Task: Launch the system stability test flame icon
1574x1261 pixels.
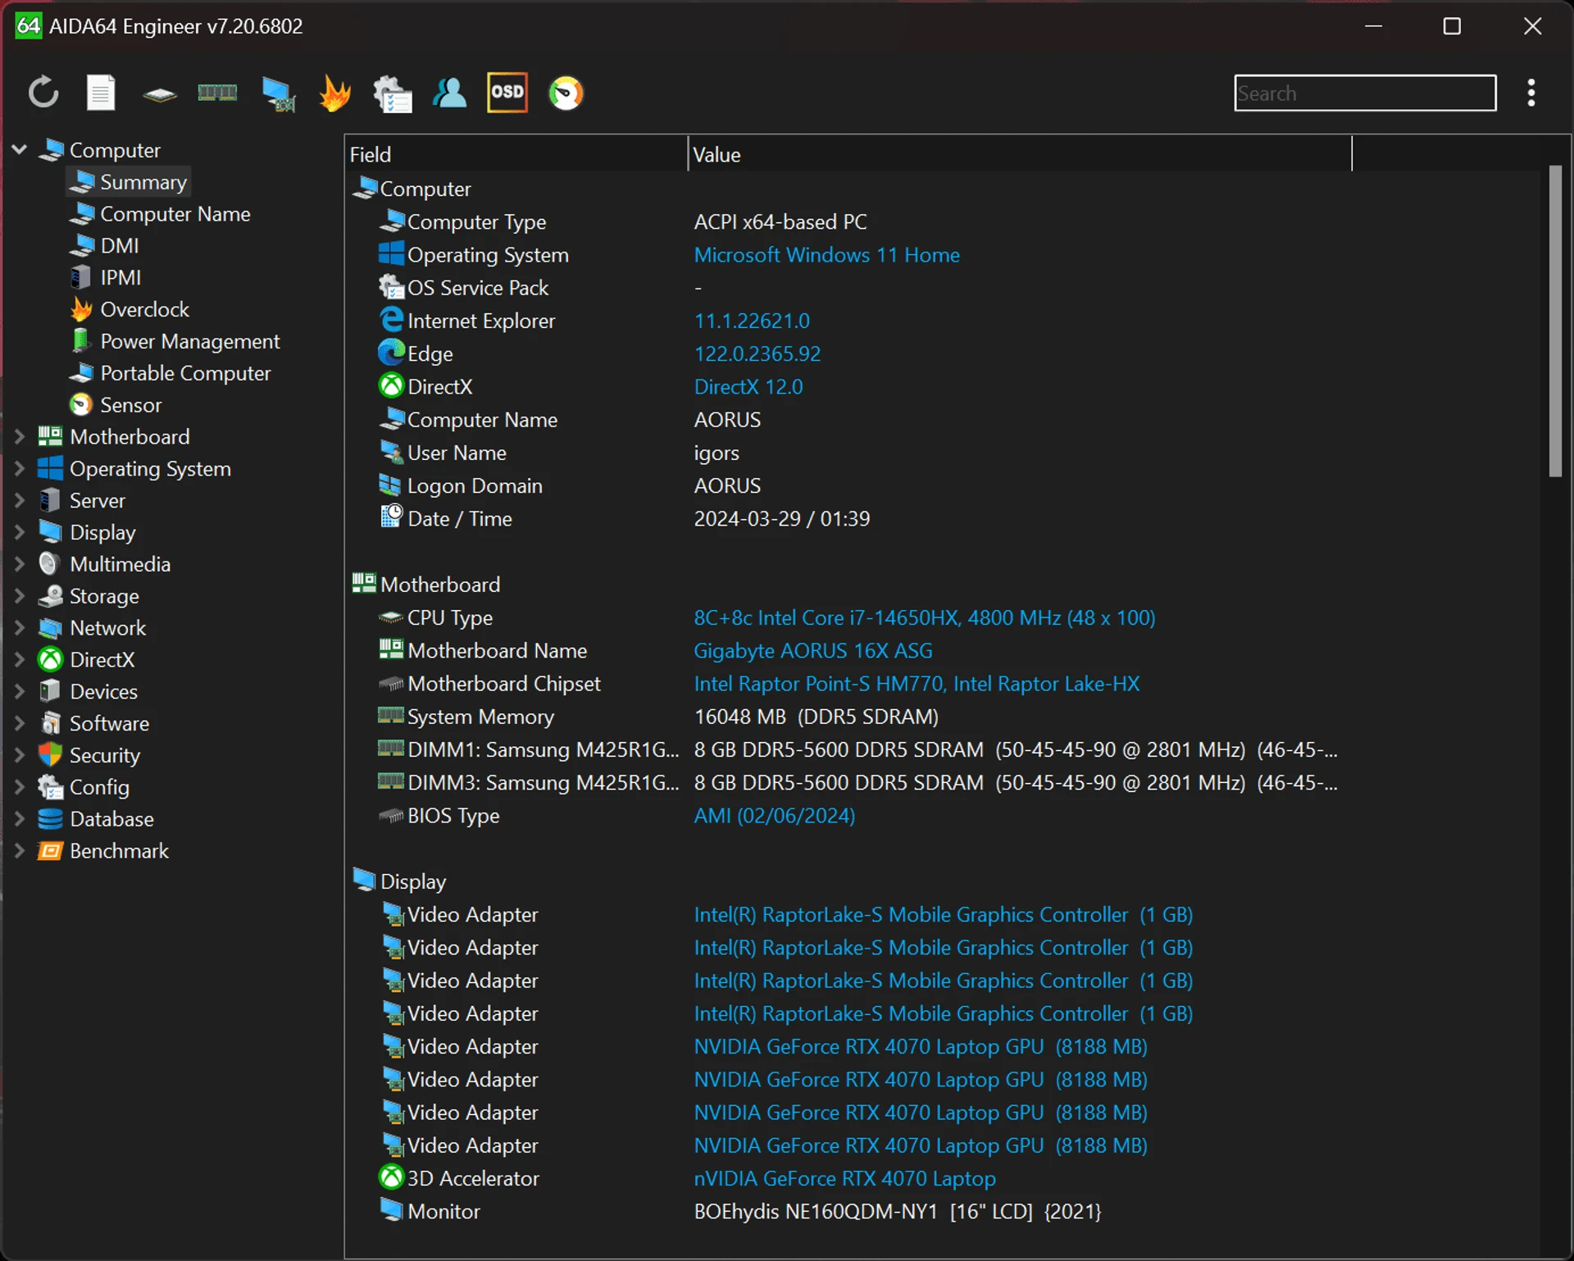Action: tap(335, 93)
